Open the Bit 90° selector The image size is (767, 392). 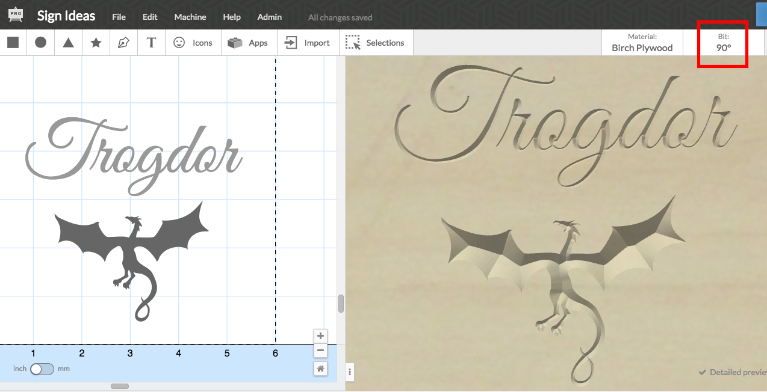[x=723, y=43]
